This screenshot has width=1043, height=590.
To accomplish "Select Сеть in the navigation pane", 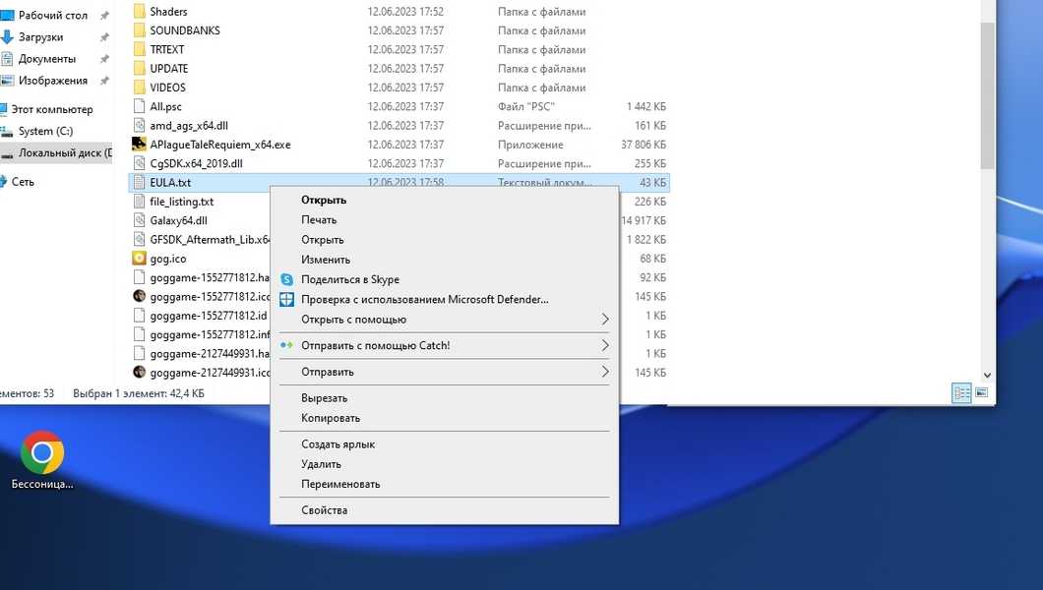I will (x=22, y=182).
